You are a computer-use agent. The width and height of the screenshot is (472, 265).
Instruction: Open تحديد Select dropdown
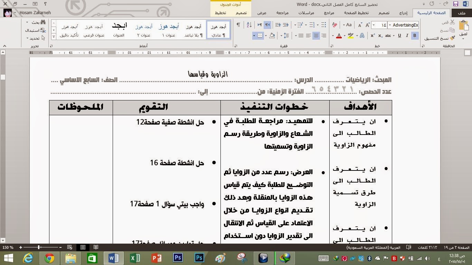[36, 38]
